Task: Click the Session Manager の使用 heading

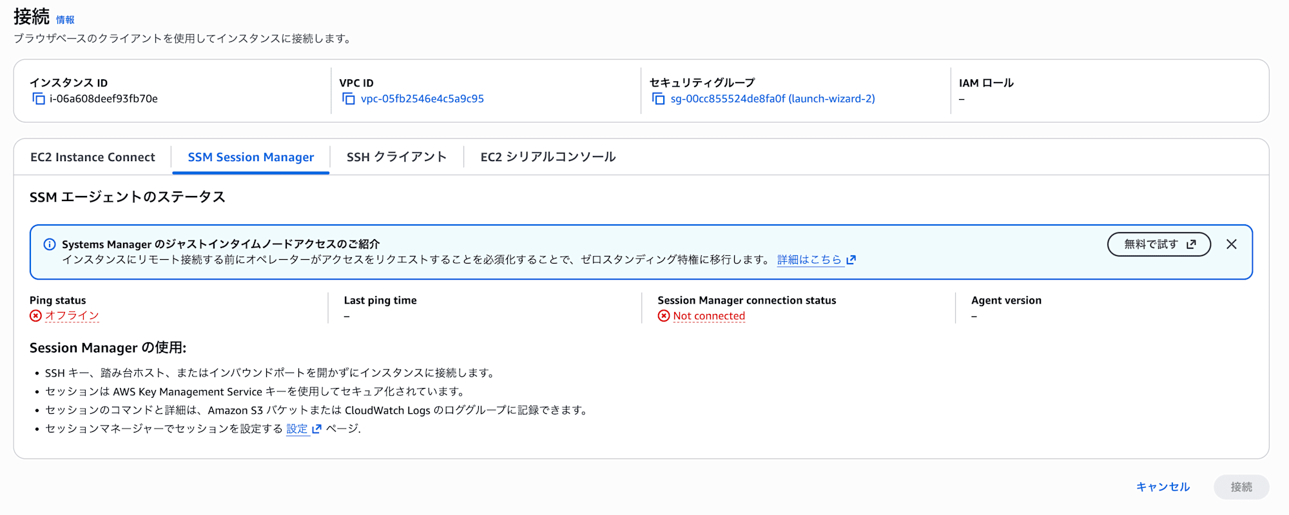Action: (x=108, y=348)
